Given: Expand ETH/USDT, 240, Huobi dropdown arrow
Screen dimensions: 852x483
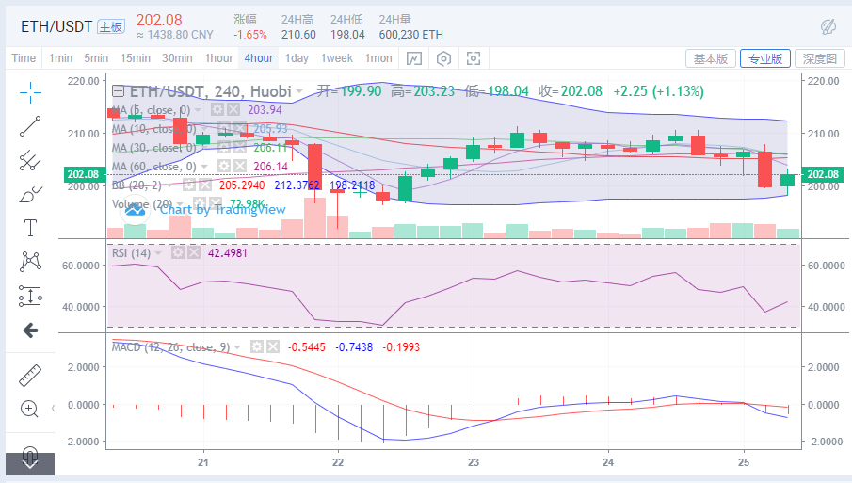Looking at the screenshot, I should tap(299, 92).
